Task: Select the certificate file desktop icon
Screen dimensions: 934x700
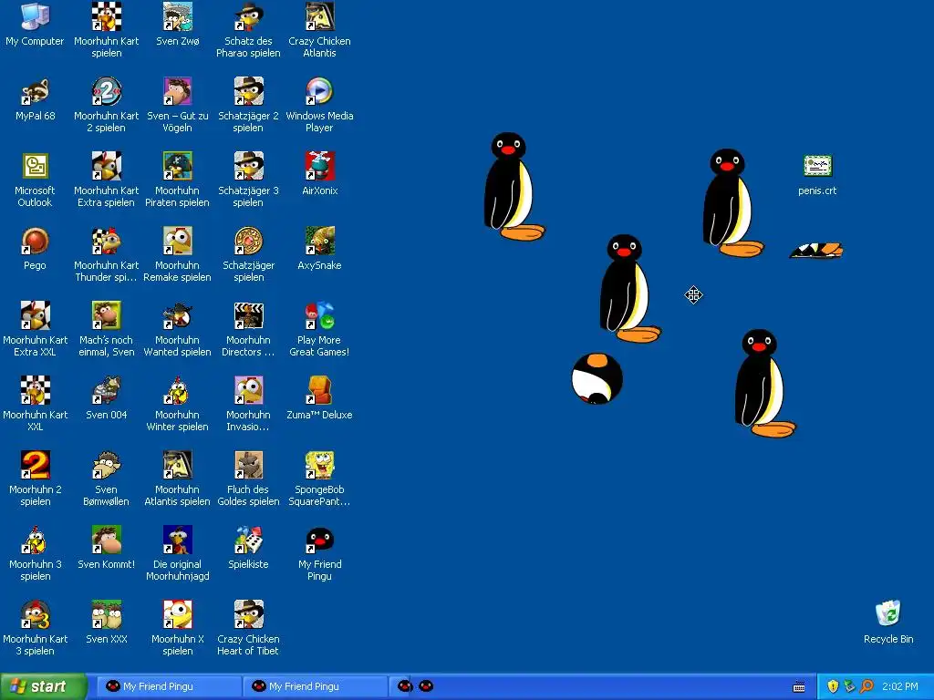Action: [x=817, y=166]
